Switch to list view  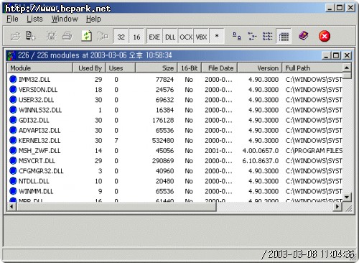coord(267,37)
